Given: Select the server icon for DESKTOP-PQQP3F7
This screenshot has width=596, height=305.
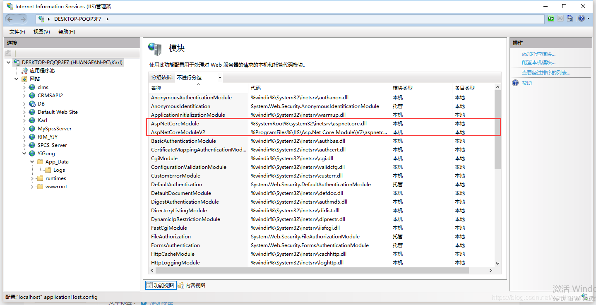Looking at the screenshot, I should click(17, 62).
